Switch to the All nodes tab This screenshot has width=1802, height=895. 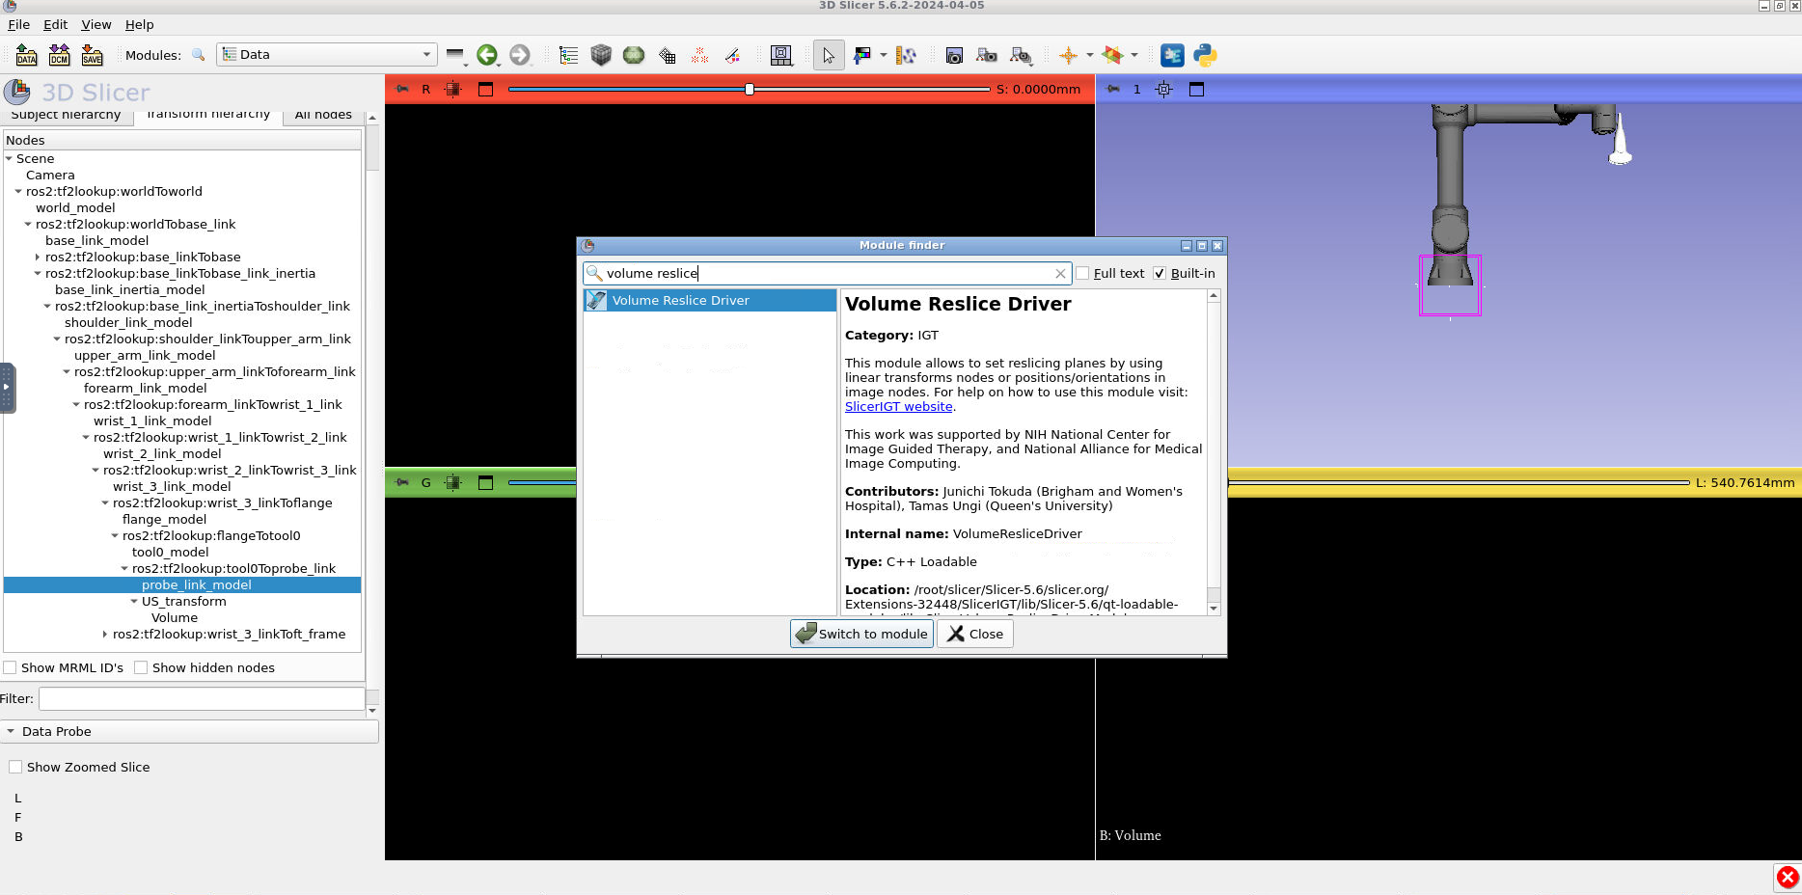pos(323,115)
